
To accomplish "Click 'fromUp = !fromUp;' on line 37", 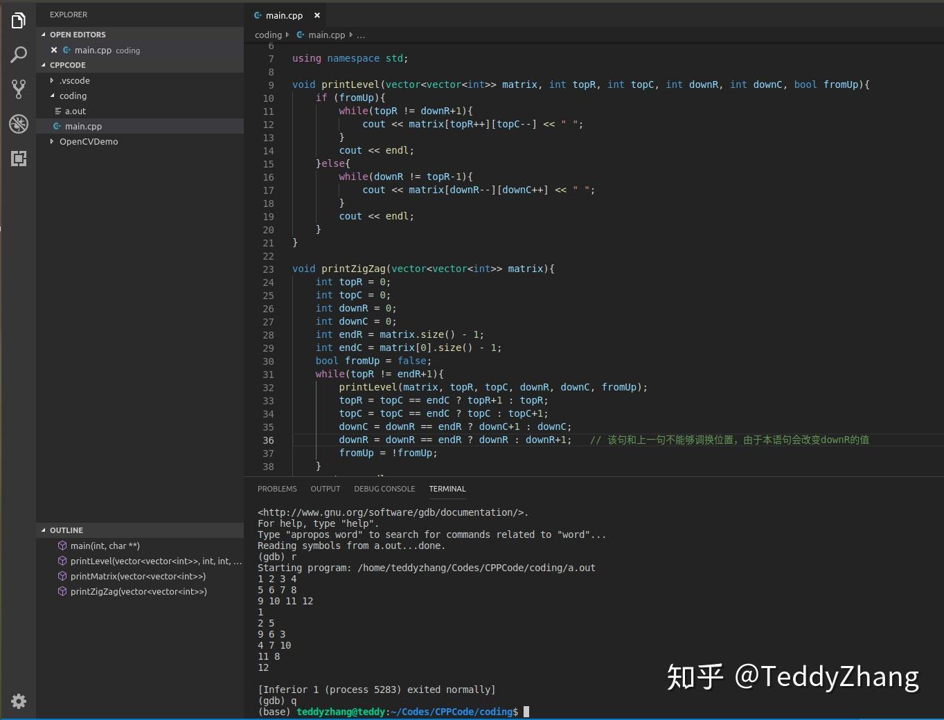I will [388, 453].
